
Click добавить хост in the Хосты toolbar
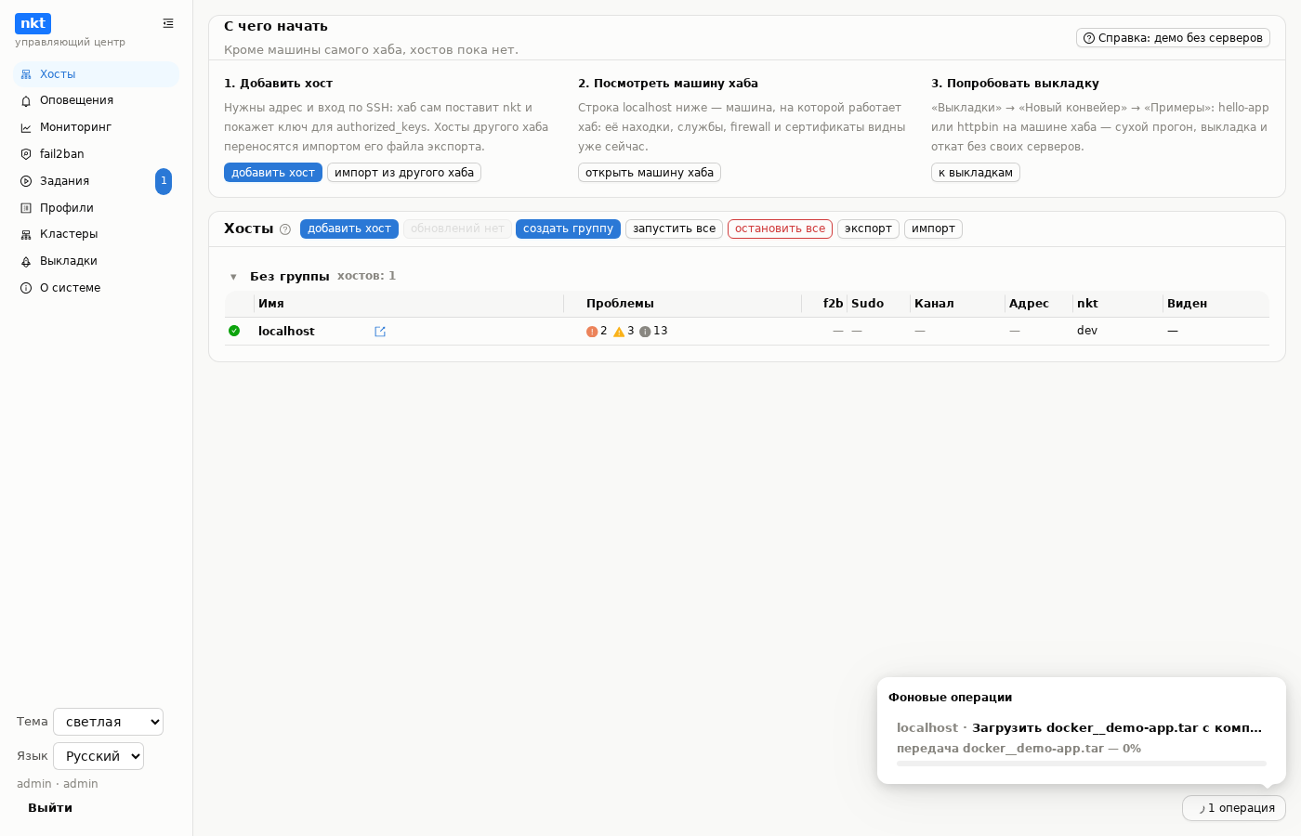(x=349, y=229)
